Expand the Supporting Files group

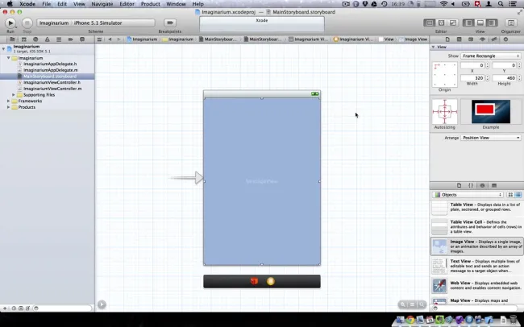click(x=14, y=95)
